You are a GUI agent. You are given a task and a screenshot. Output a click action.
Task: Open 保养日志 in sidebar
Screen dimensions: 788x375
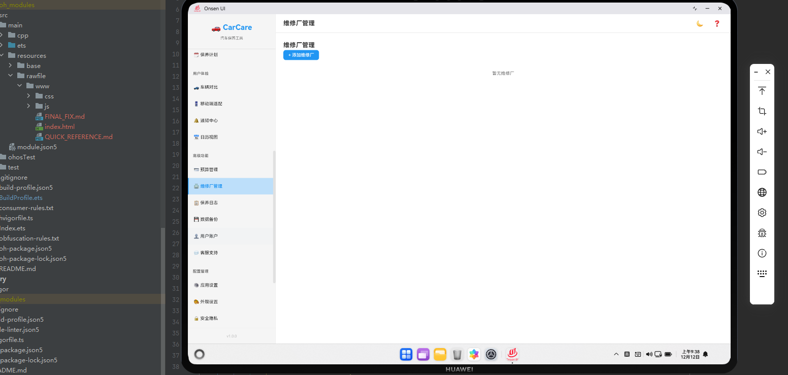pos(232,202)
